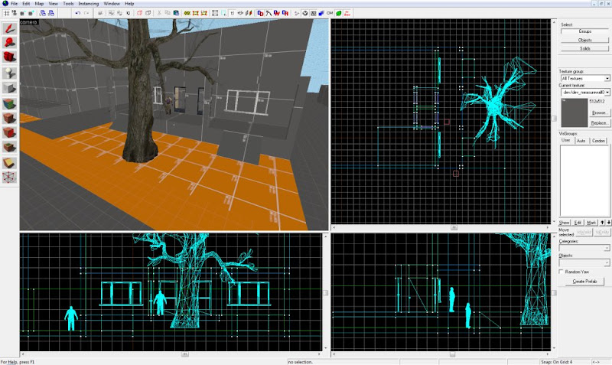Screen dimensions: 612x365
Task: Toggle the Groups selection mode button
Action: coord(584,31)
